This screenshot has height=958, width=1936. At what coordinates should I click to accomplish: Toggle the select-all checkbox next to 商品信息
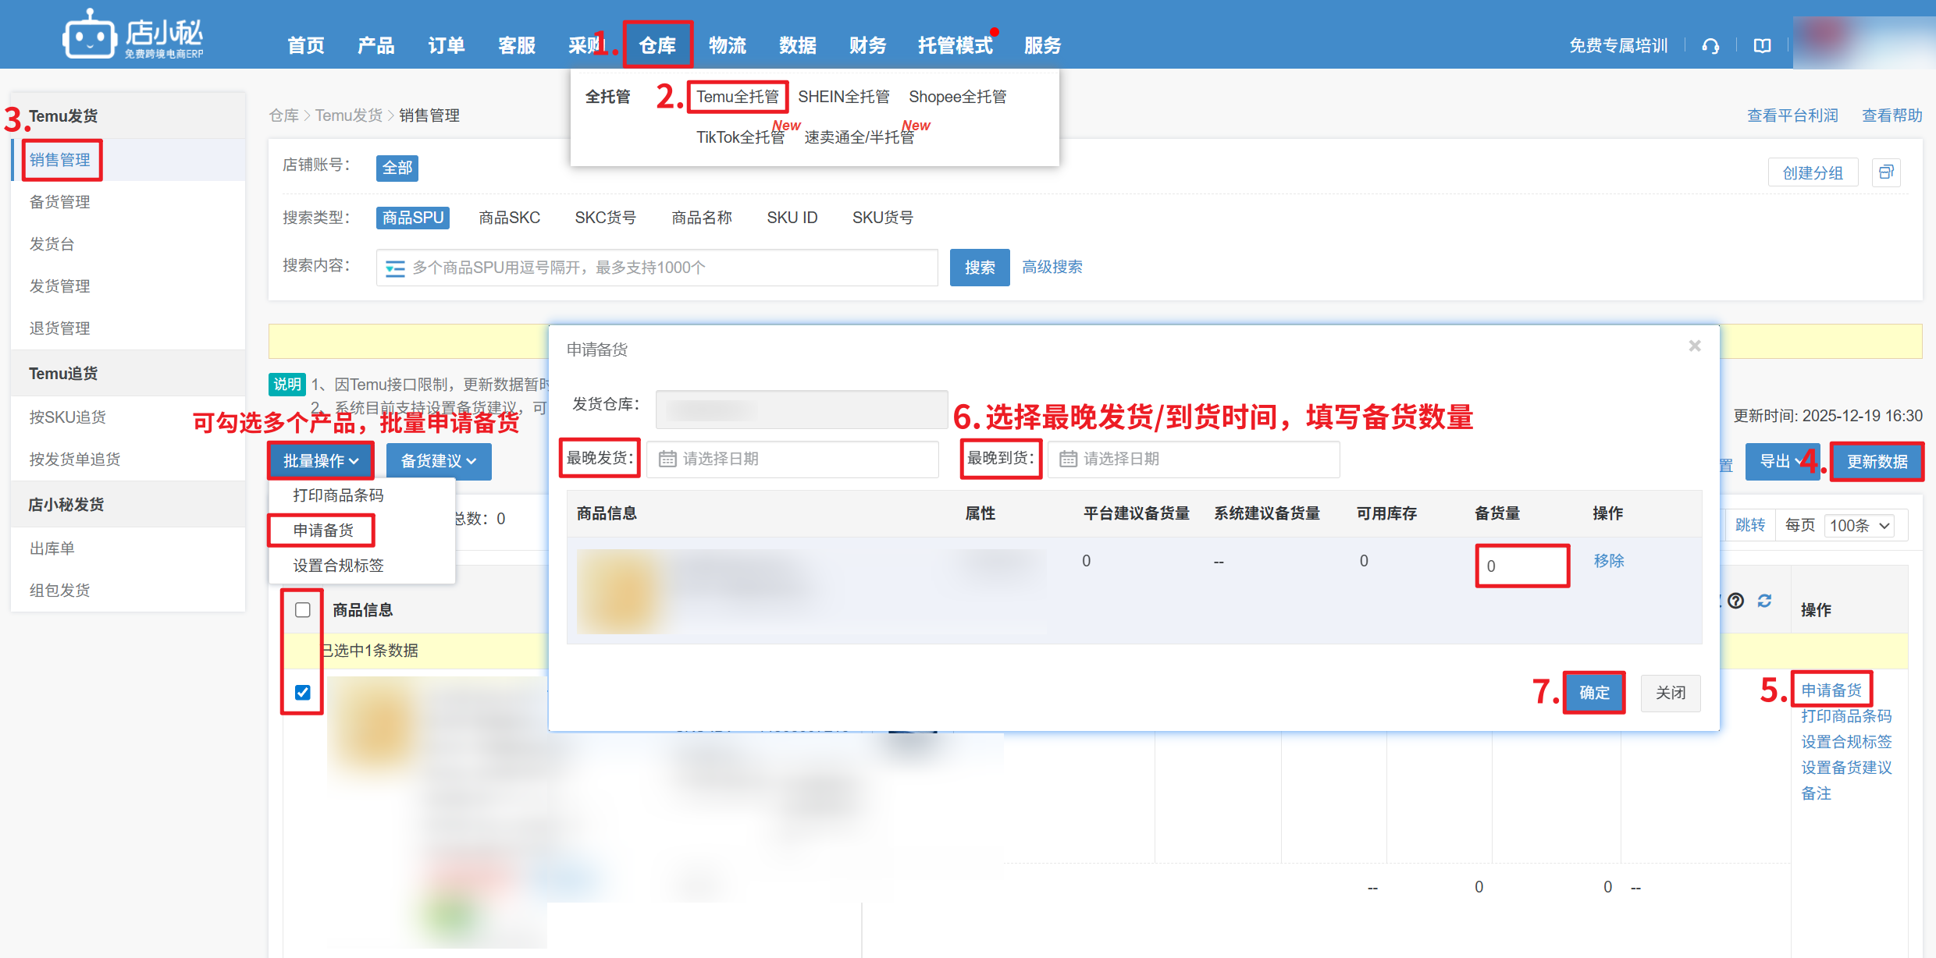click(303, 610)
